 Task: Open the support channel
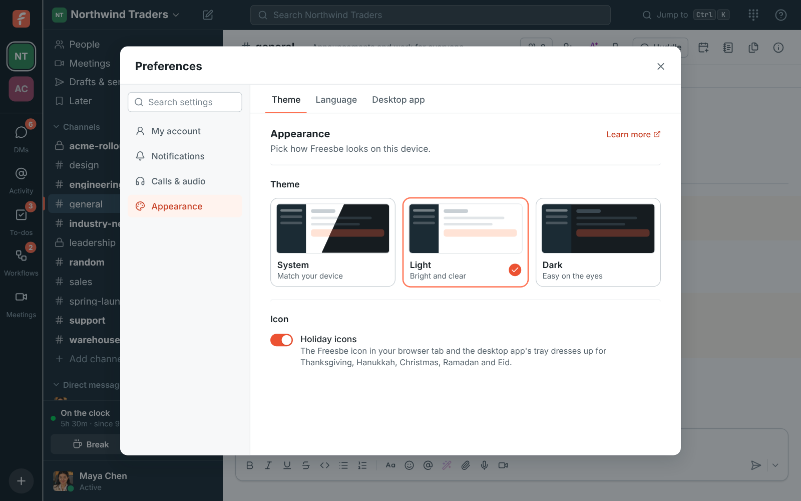[84, 320]
